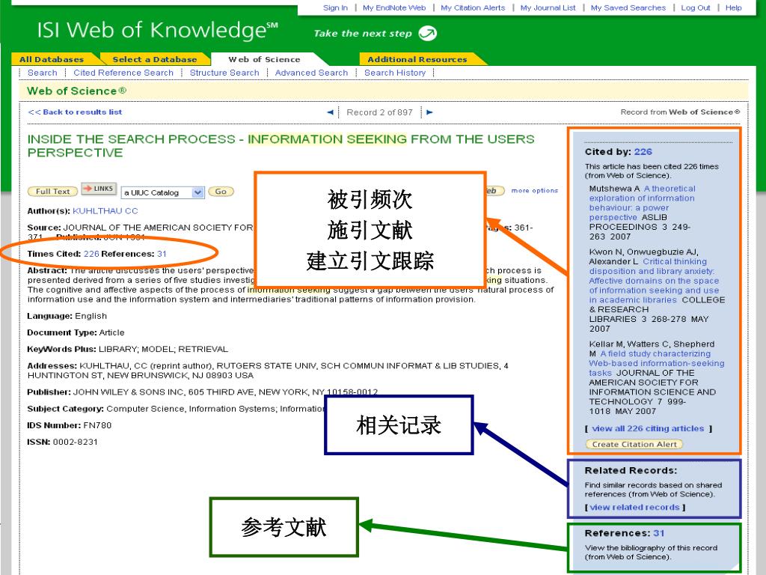Click the ISI Web of Knowledge logo
The width and height of the screenshot is (766, 575).
[157, 30]
